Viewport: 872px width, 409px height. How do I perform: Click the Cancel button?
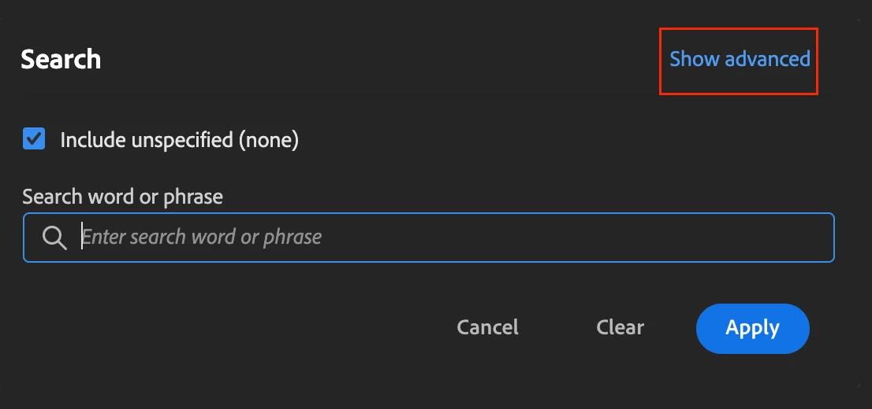tap(487, 327)
